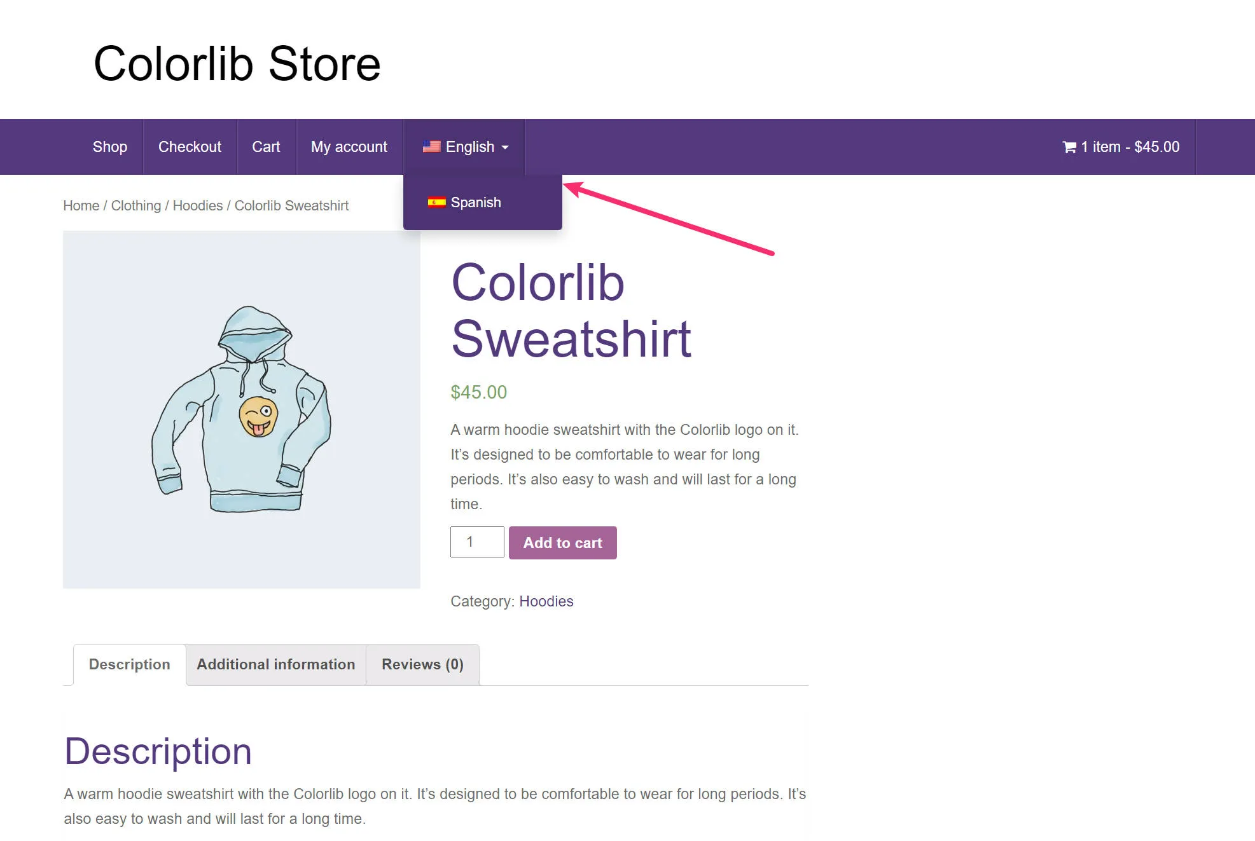Click the Hoodies breadcrumb link
1255x841 pixels.
[198, 206]
